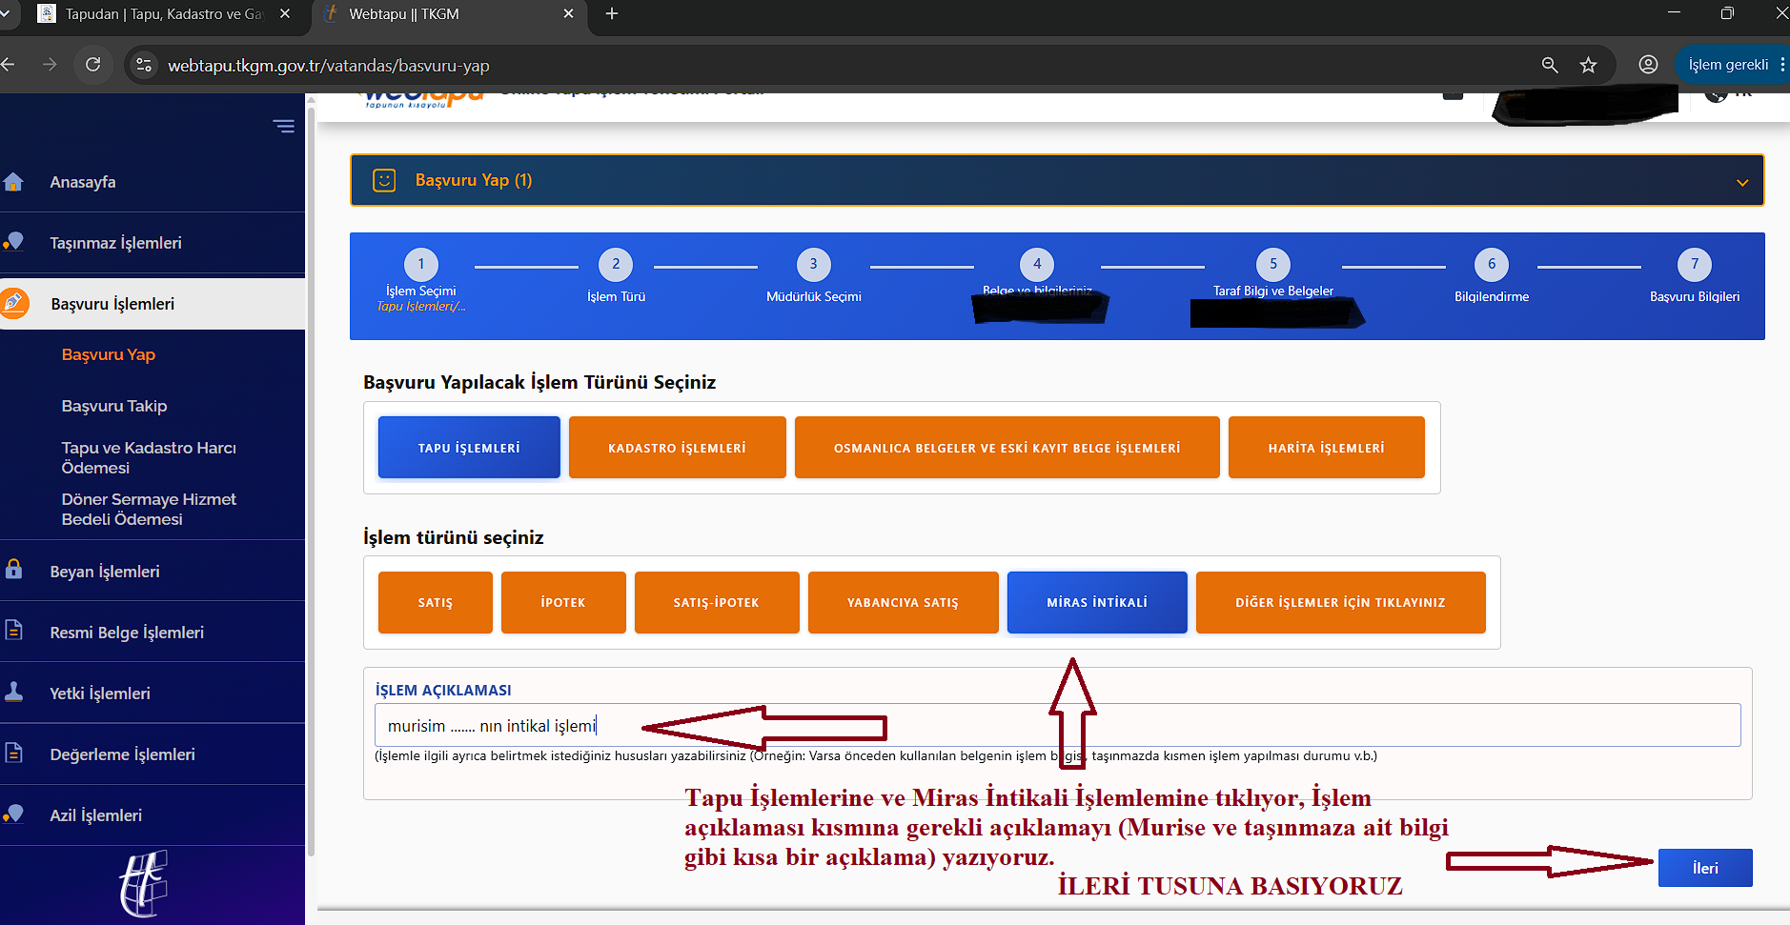Click the İleri next button

1705,868
